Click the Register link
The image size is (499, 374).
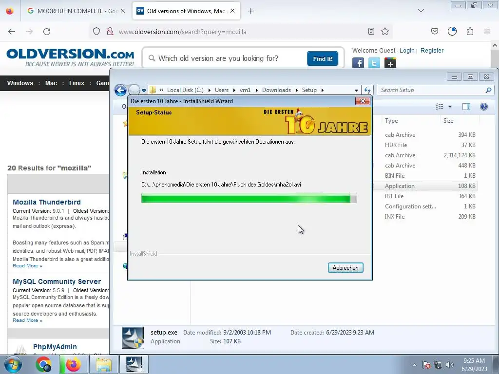click(432, 51)
